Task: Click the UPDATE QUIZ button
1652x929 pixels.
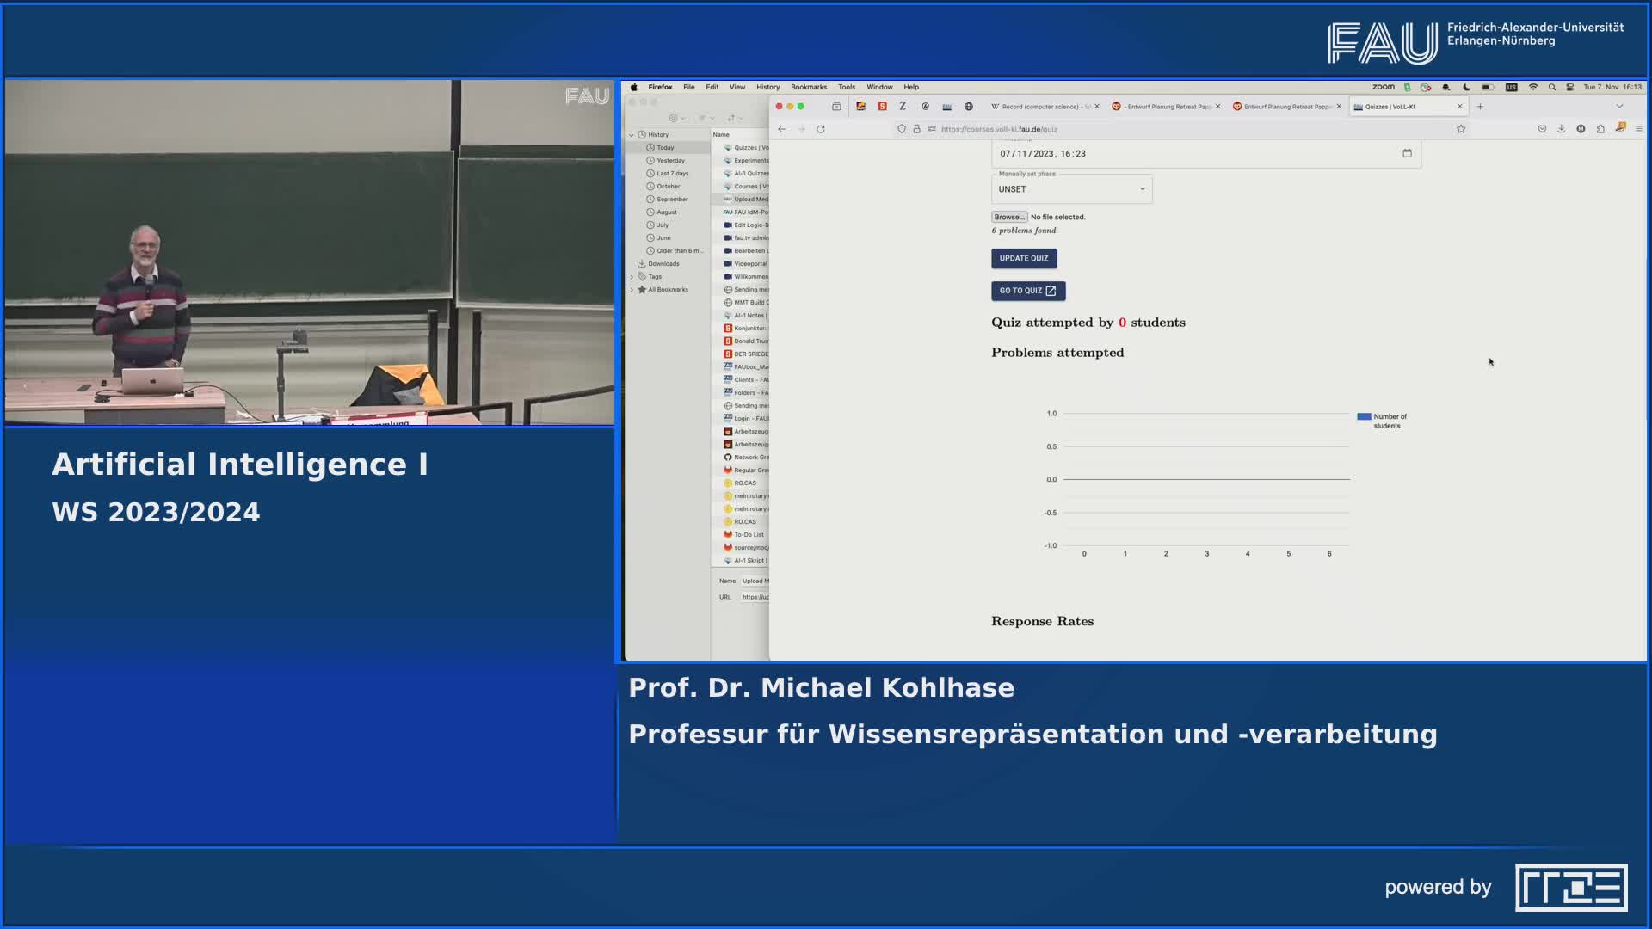Action: click(x=1024, y=258)
